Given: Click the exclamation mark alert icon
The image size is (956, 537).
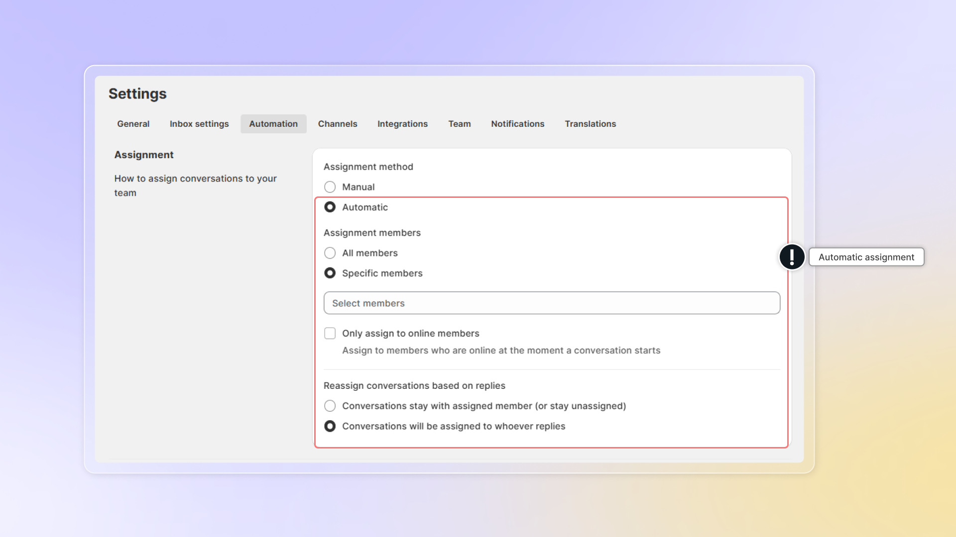Looking at the screenshot, I should 792,257.
